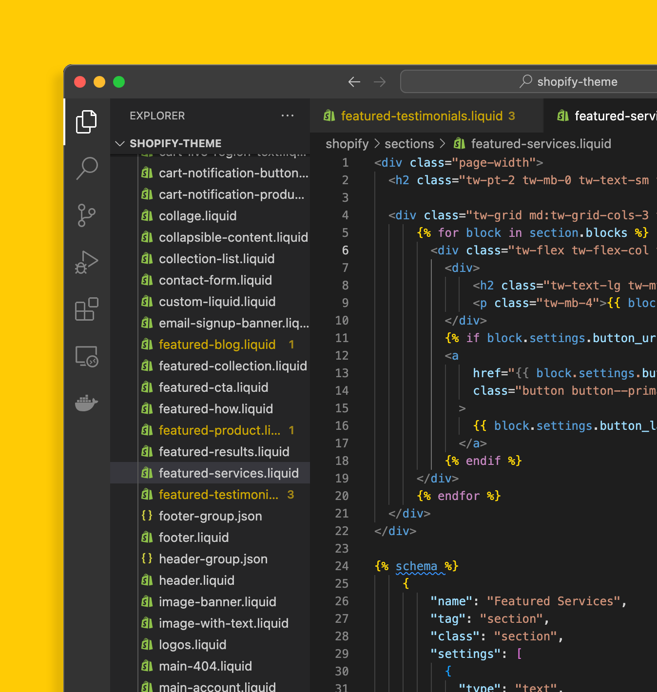Open featured-results.liquid file
The height and width of the screenshot is (692, 657).
(210, 452)
